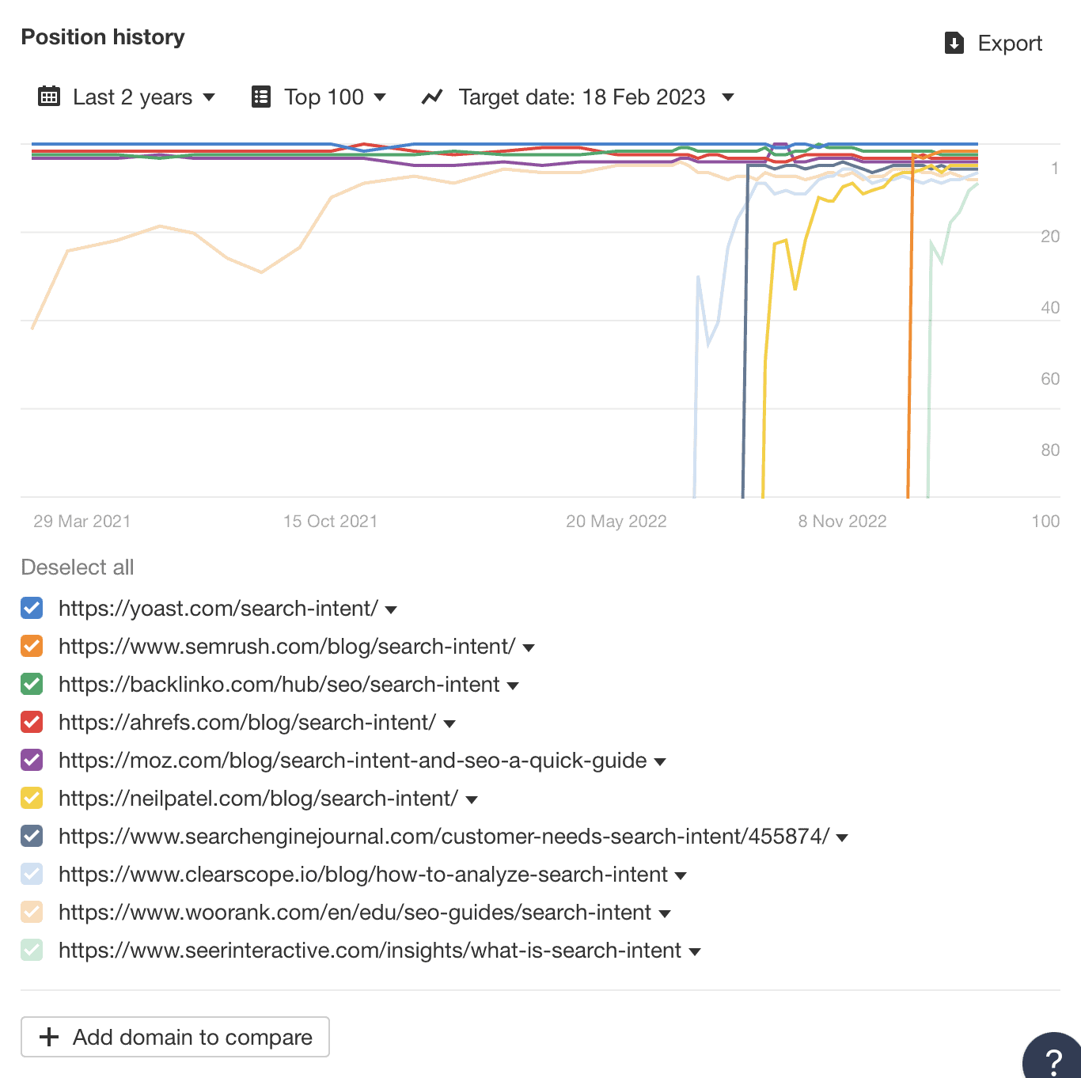
Task: Click the Deselect all link
Action: (78, 567)
